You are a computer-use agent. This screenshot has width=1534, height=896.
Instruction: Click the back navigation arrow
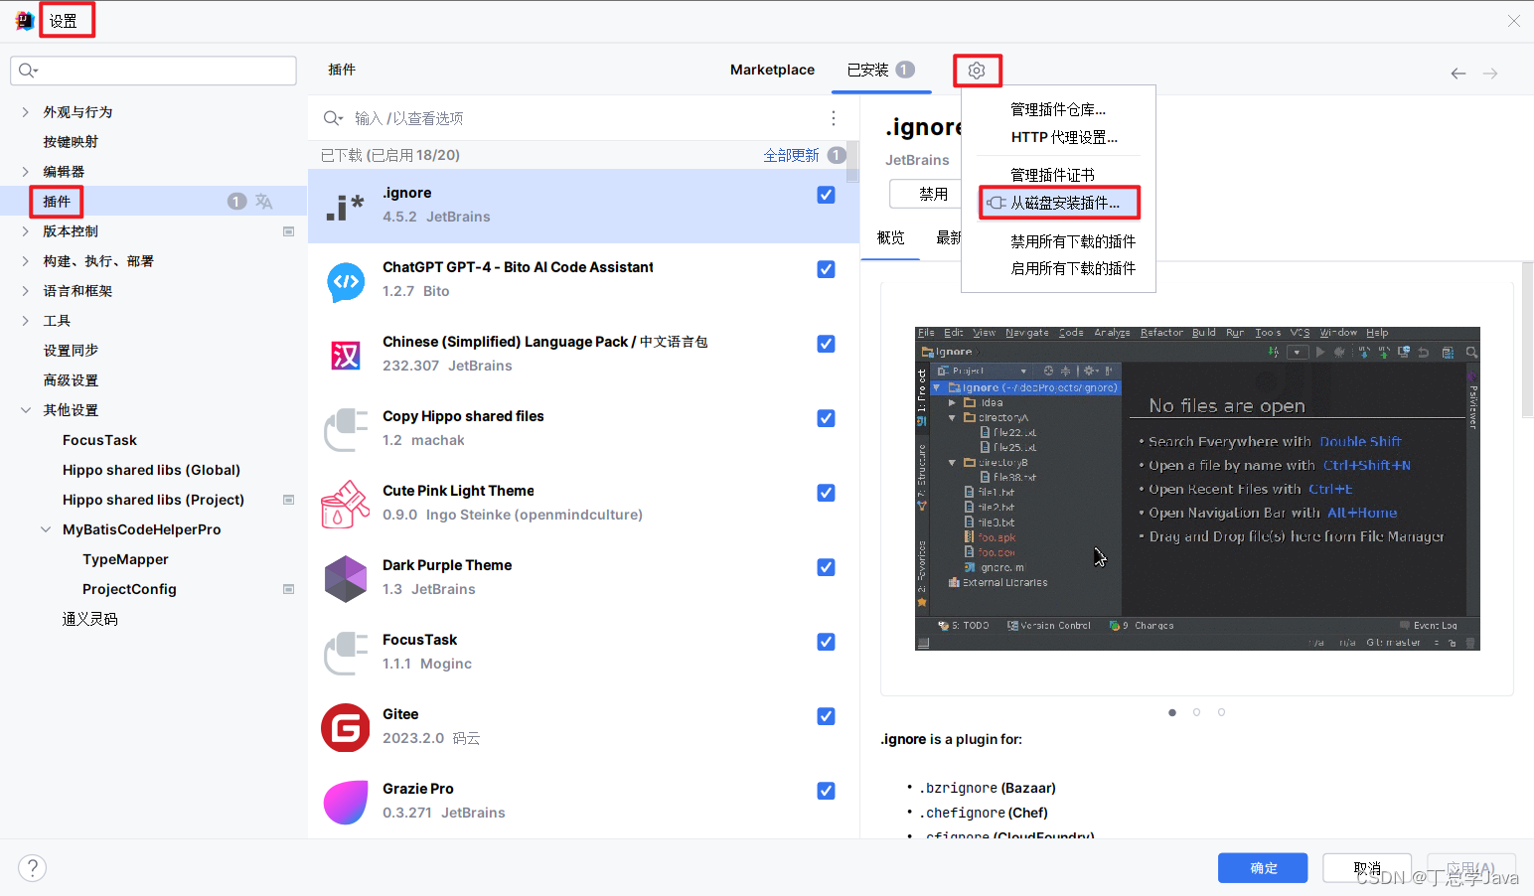pos(1457,74)
